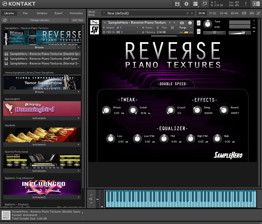Minimize the instrument header view
The width and height of the screenshot is (262, 224).
coord(254,24)
